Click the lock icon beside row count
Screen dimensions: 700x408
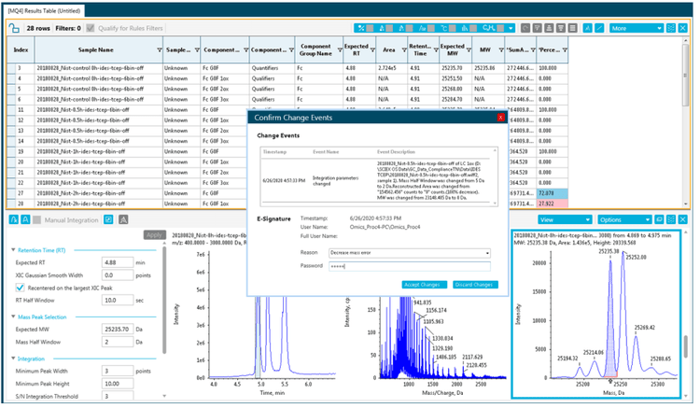coord(14,29)
